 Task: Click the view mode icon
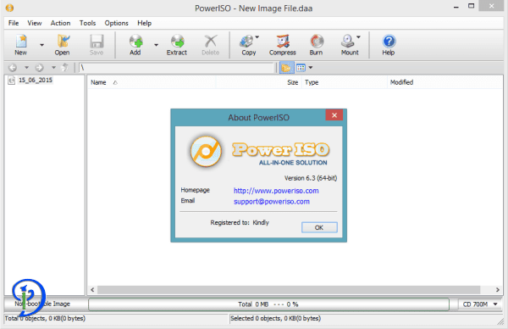pyautogui.click(x=301, y=68)
